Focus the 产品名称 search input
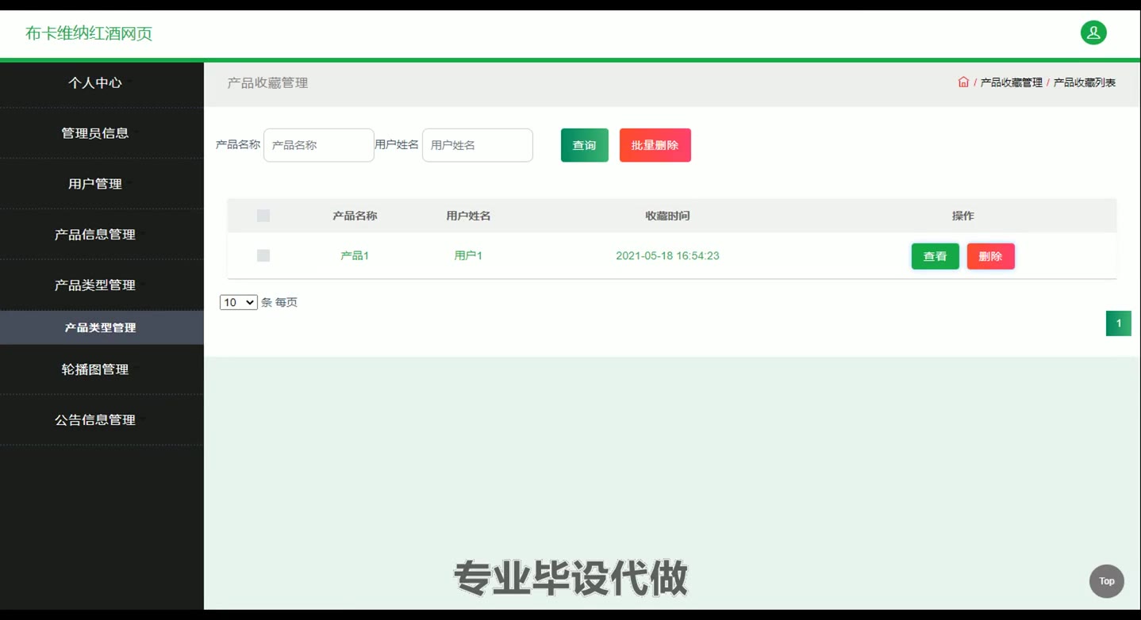Image resolution: width=1141 pixels, height=620 pixels. coord(319,145)
